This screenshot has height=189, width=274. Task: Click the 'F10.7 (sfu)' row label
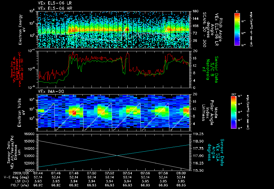(19, 185)
